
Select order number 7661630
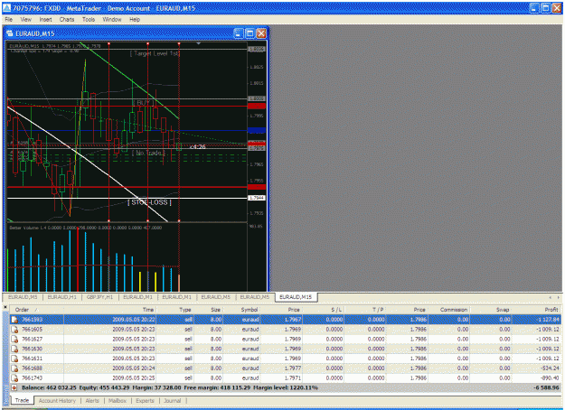tap(32, 349)
